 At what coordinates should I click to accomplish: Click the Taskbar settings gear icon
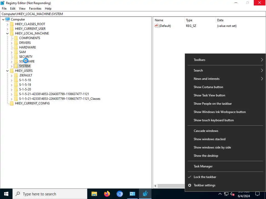tap(190, 185)
